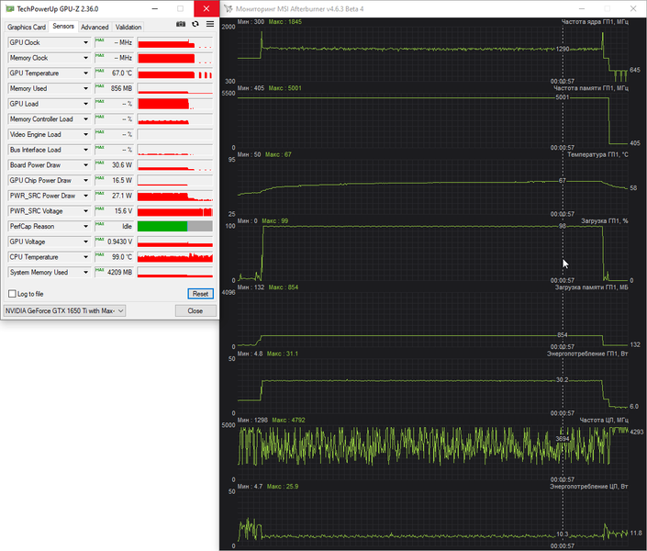
Task: Open the Validation tab
Action: coord(128,27)
